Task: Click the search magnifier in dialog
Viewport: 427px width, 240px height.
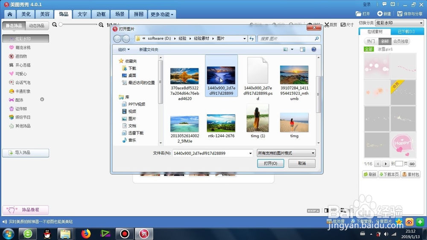Action: tap(316, 39)
